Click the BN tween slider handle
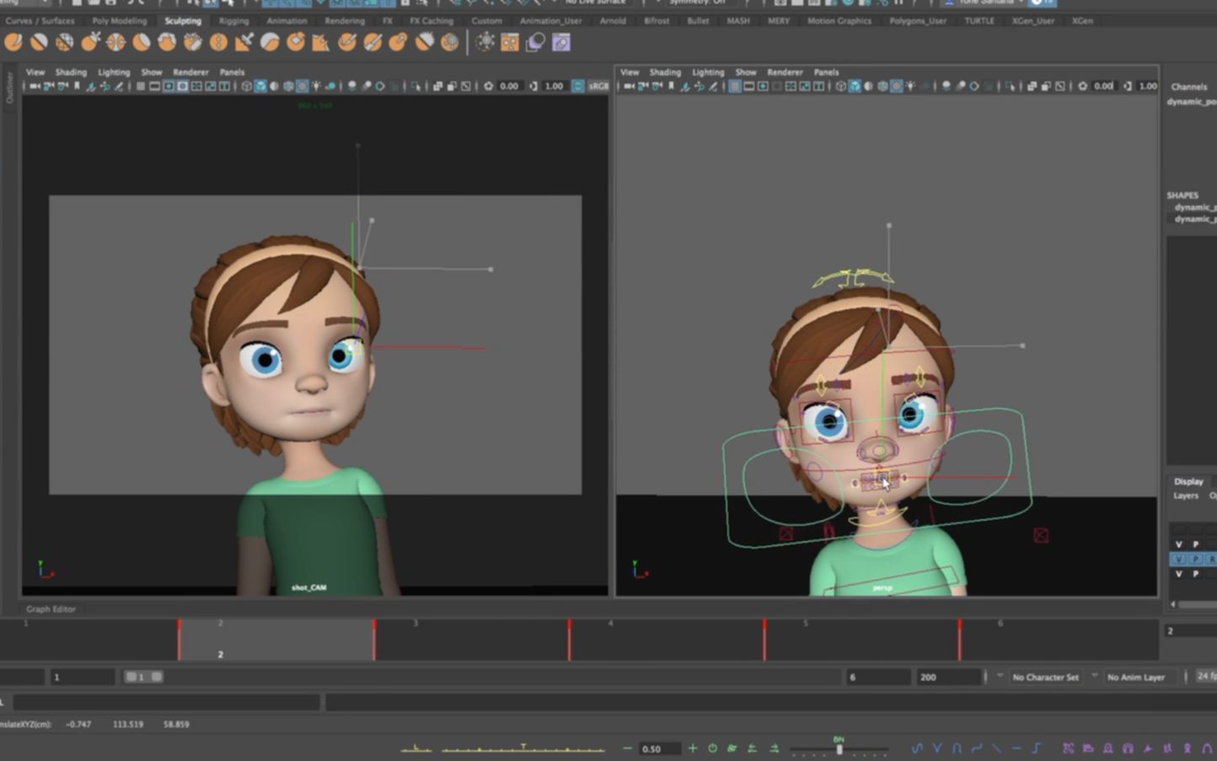 click(839, 748)
